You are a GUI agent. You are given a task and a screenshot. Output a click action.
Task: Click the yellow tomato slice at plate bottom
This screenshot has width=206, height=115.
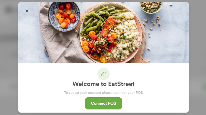point(104,59)
